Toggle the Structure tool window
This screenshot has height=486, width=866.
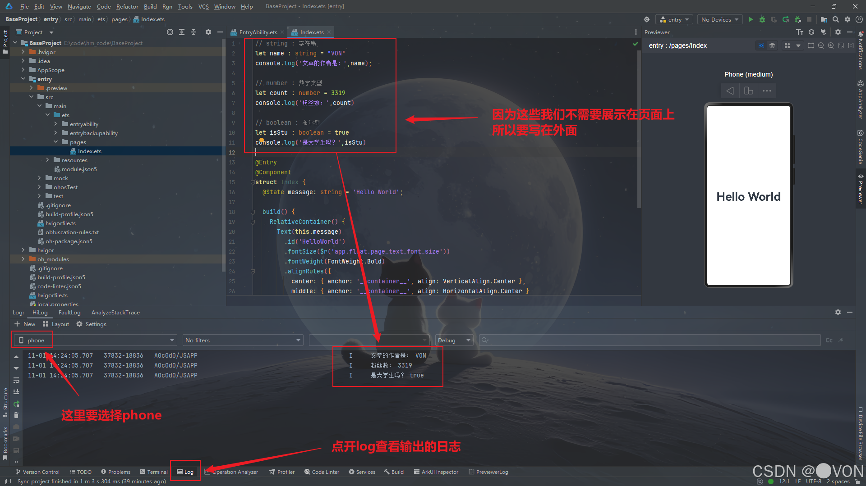[5, 402]
